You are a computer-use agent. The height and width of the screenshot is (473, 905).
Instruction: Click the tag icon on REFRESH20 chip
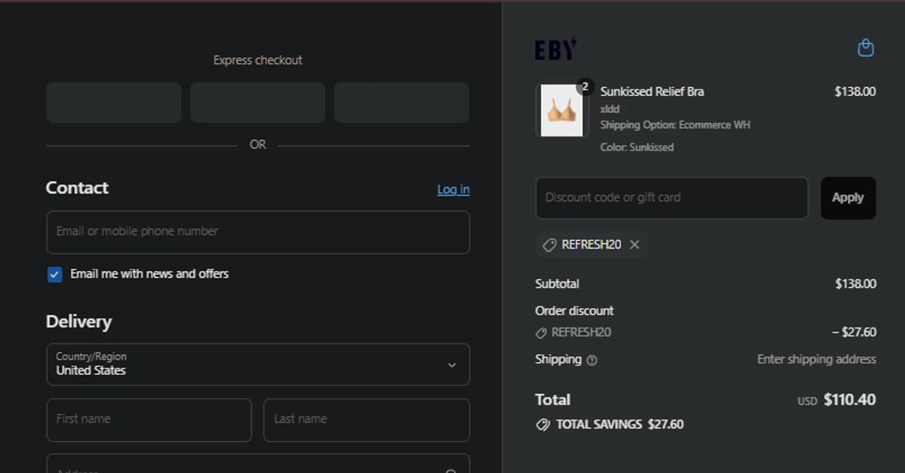point(549,245)
